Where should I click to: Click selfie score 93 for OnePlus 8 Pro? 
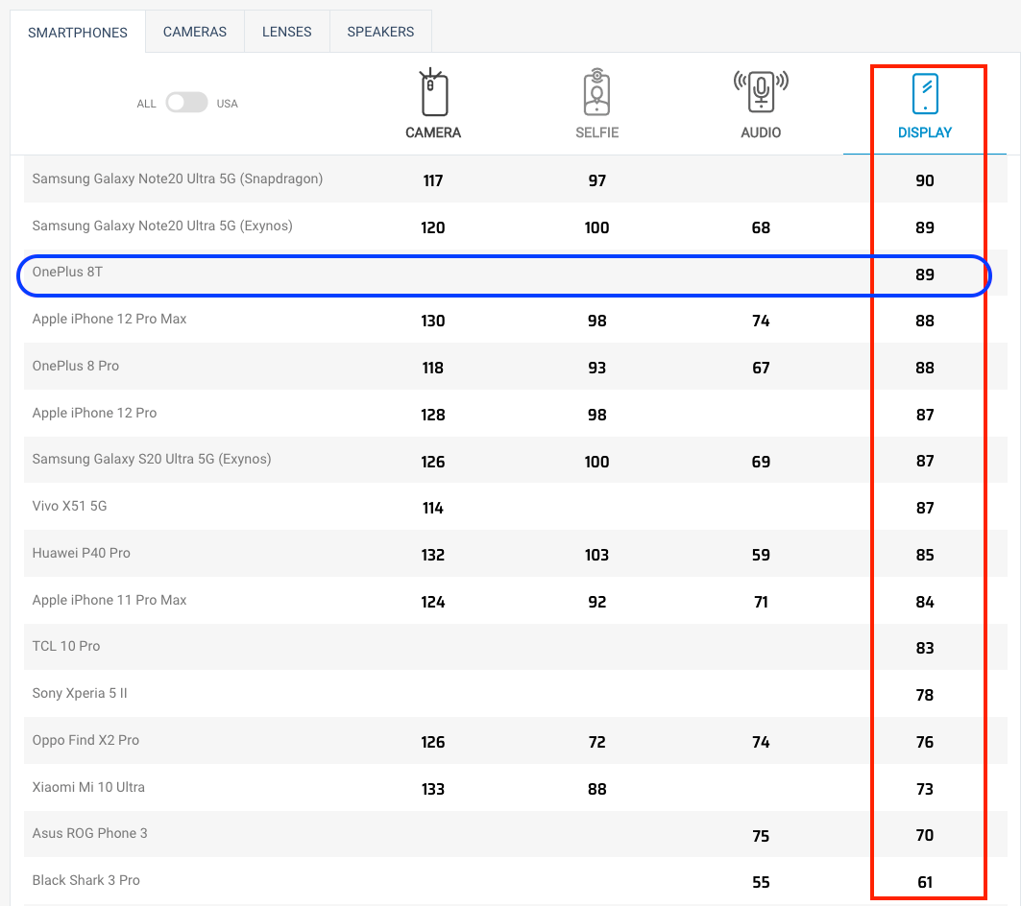596,368
